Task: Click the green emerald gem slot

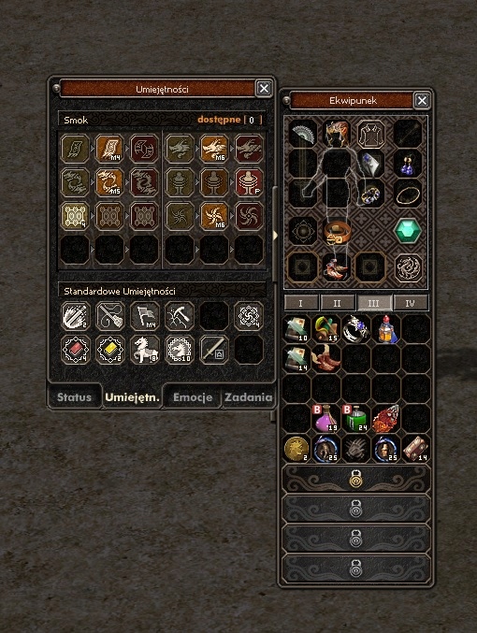Action: tap(408, 231)
